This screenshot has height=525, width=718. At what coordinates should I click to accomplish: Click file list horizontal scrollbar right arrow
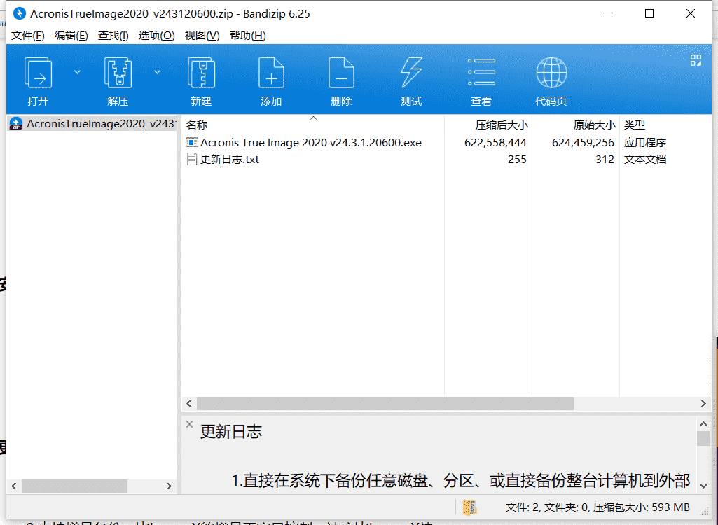tap(703, 403)
